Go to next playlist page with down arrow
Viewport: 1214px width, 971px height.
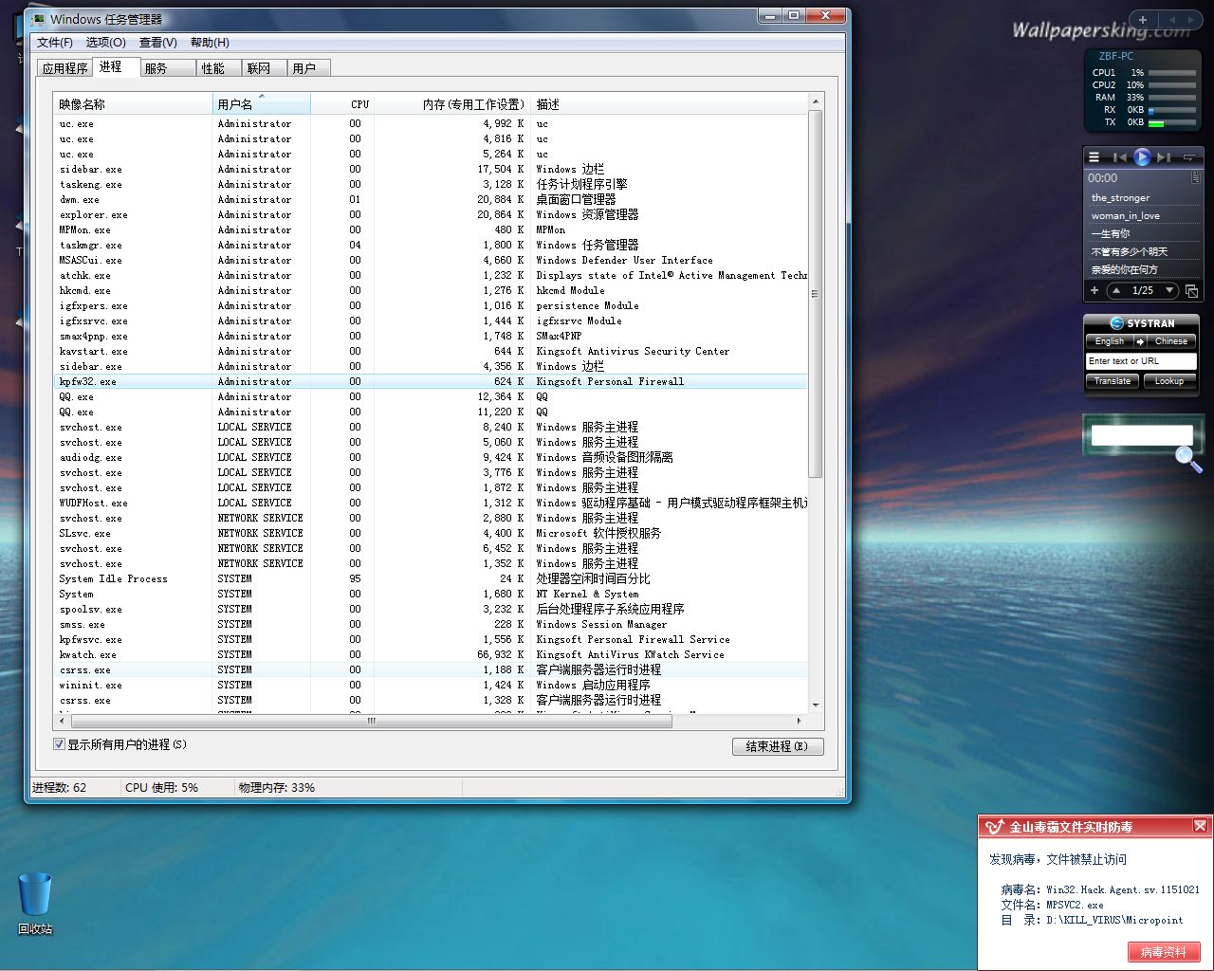pos(1169,290)
